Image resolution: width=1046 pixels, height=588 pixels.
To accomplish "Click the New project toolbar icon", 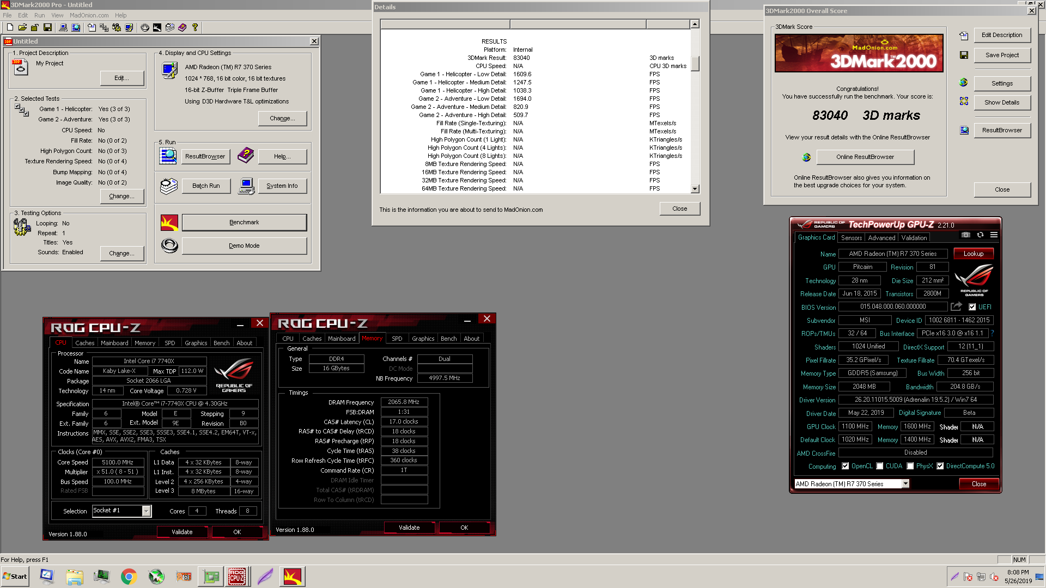I will click(10, 27).
